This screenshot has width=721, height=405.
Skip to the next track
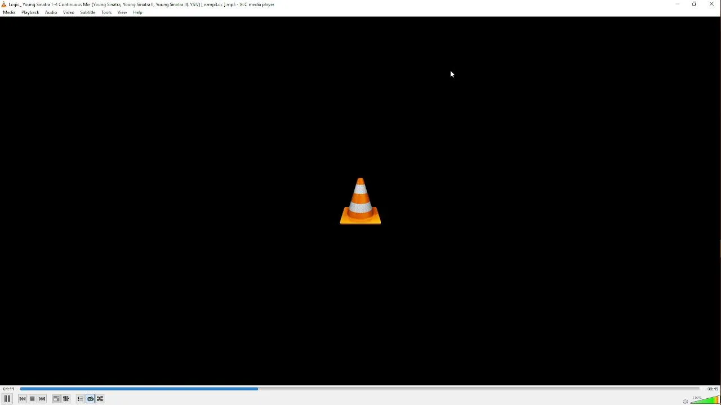click(x=43, y=399)
